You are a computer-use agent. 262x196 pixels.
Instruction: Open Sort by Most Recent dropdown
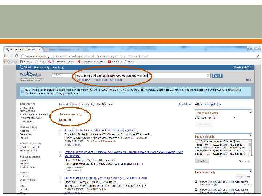(x=99, y=104)
